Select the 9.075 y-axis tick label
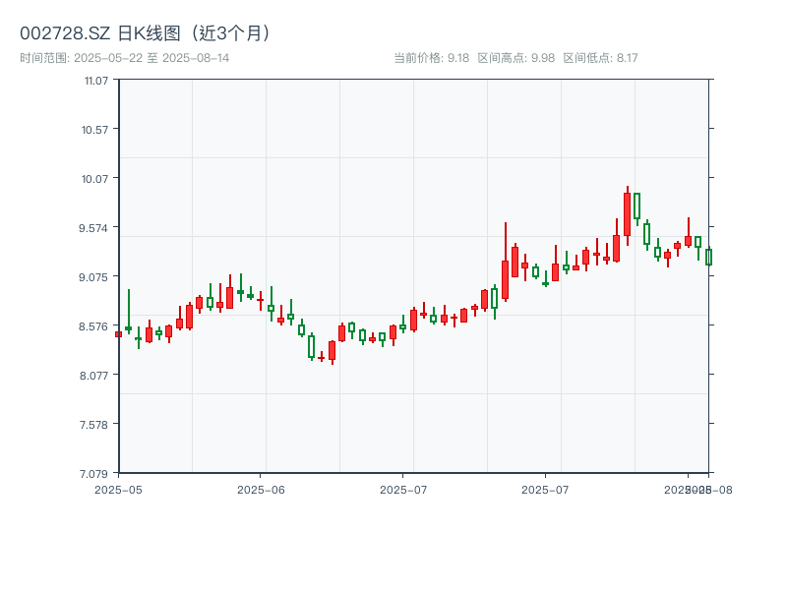This screenshot has width=787, height=590. (95, 276)
